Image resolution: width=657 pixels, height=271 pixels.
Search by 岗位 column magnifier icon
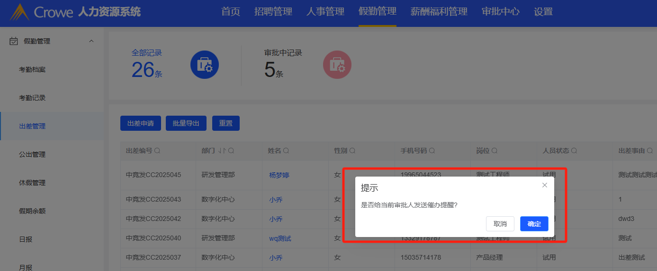coord(495,151)
